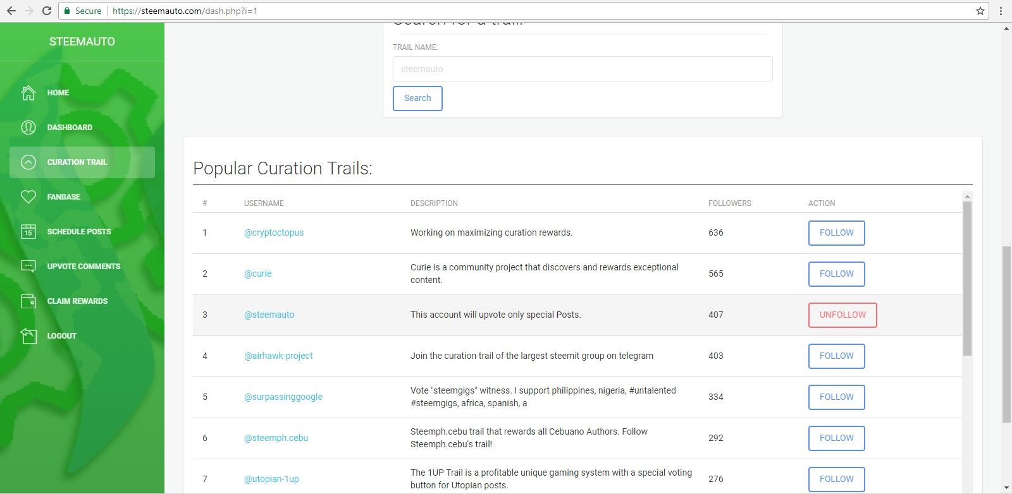The height and width of the screenshot is (494, 1012).
Task: Click follower count 403
Action: [715, 356]
